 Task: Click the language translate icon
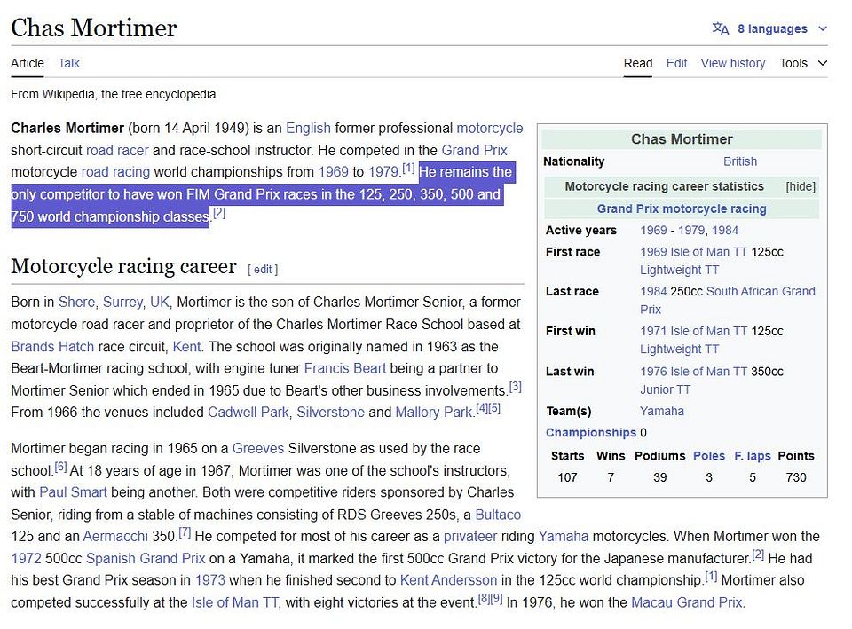[721, 28]
